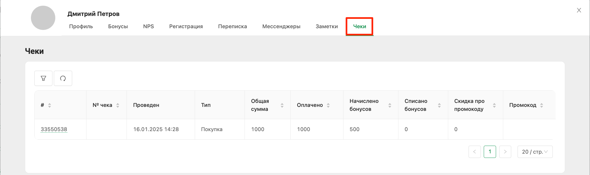Sort by Начислено бонусов column arrows

click(x=390, y=105)
